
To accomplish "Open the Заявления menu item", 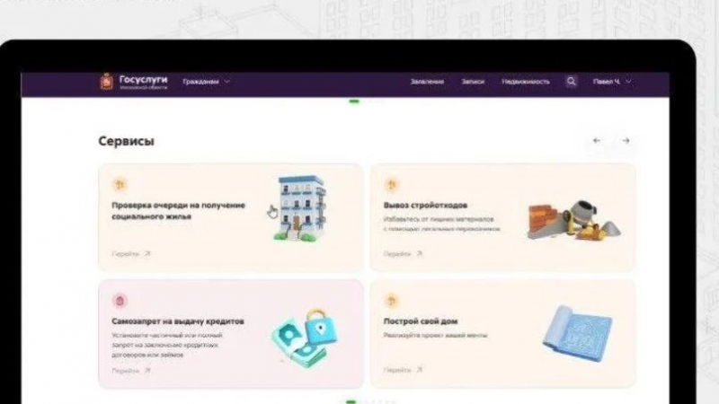I will pyautogui.click(x=427, y=82).
